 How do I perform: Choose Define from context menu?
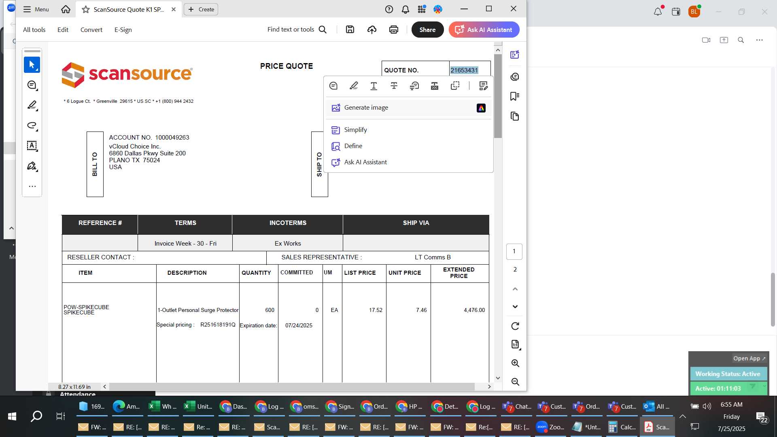tap(409, 146)
